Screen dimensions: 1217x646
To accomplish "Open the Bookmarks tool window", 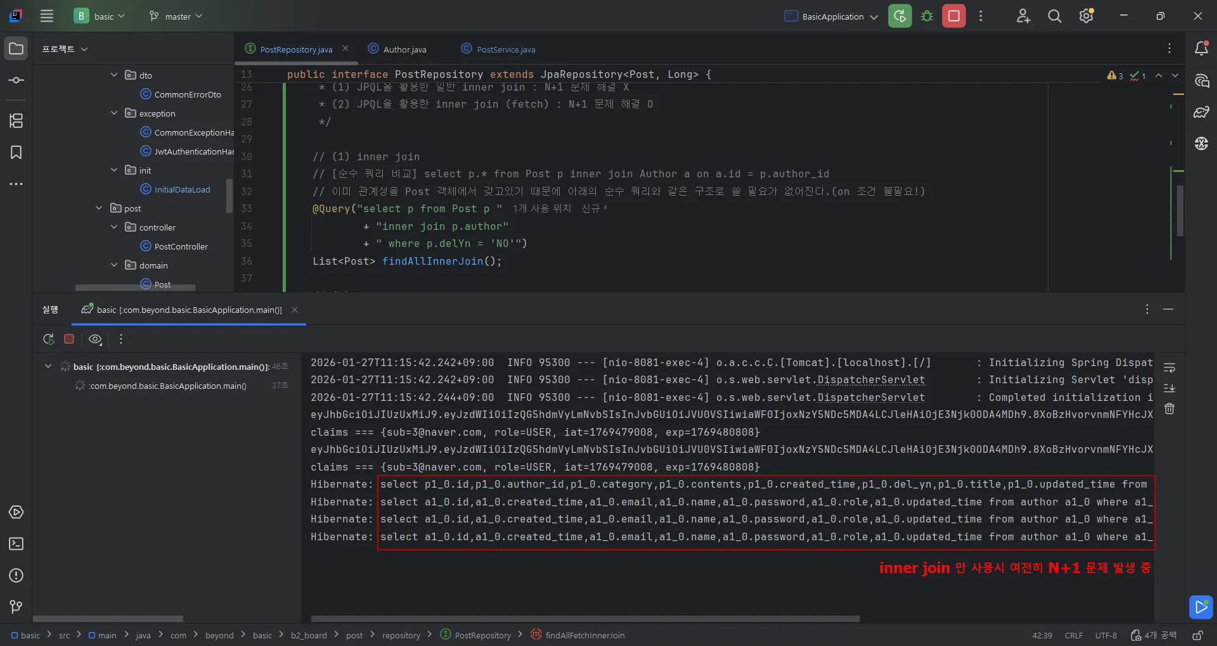I will 16,152.
